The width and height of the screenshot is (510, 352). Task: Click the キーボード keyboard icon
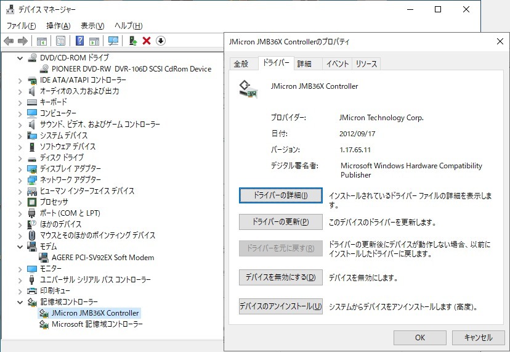click(x=32, y=102)
